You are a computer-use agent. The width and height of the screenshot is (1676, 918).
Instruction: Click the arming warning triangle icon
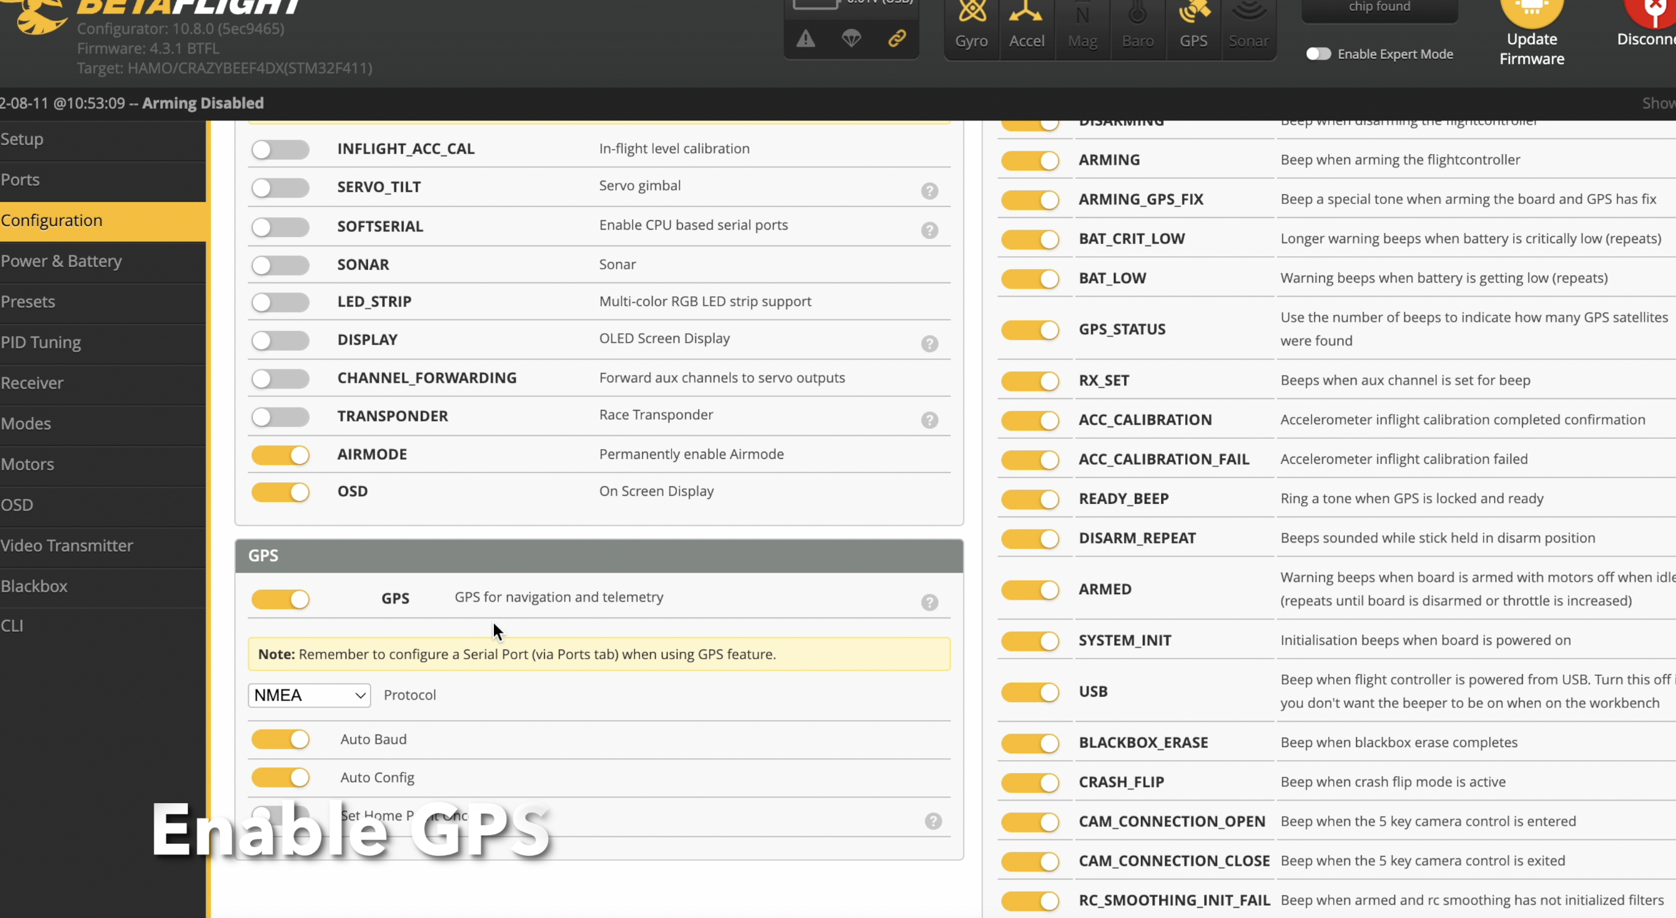point(805,38)
